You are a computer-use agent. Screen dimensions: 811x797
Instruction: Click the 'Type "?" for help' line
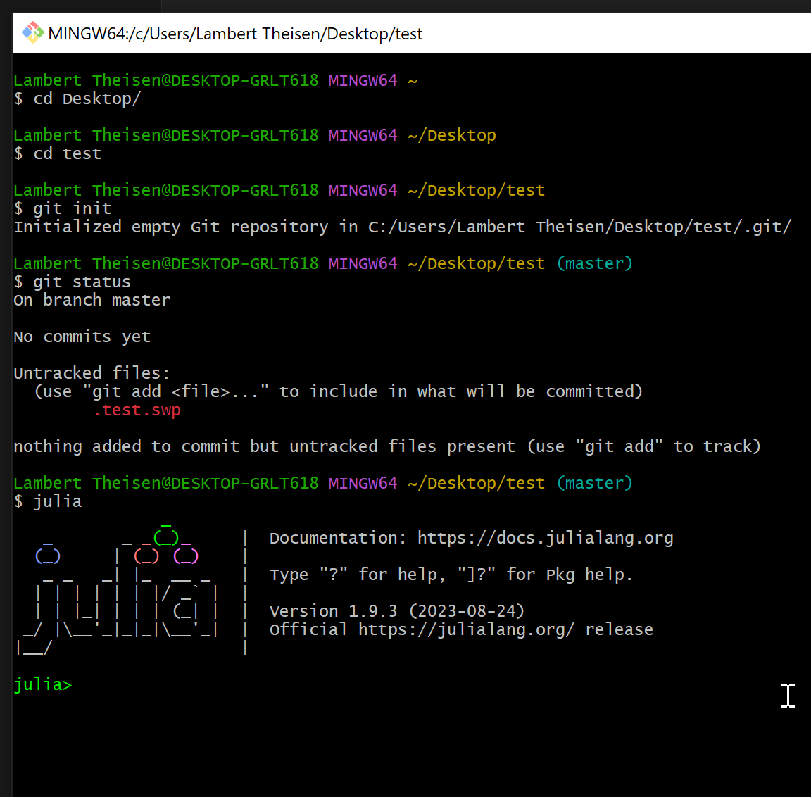click(x=451, y=575)
